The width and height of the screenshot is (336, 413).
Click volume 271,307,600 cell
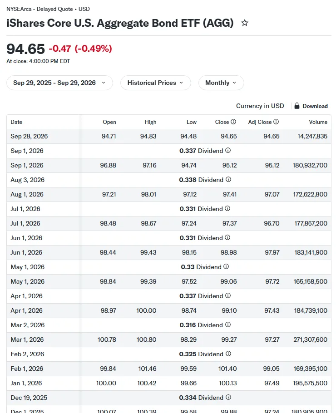pos(311,339)
